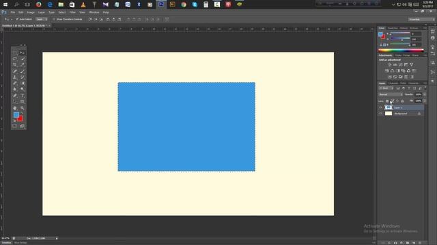Launch VLC from the taskbar

coord(83,5)
